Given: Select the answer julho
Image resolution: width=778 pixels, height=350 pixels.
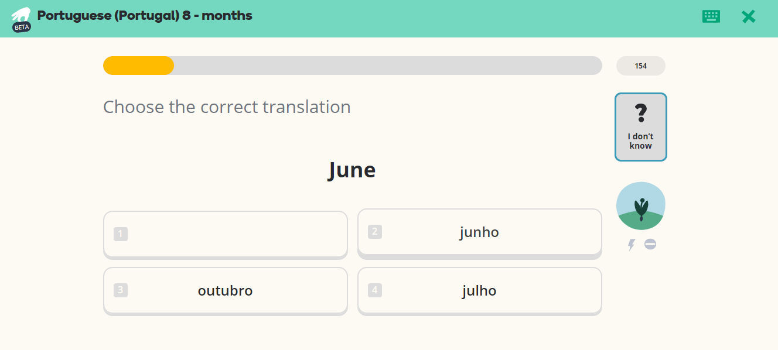Looking at the screenshot, I should click(480, 291).
